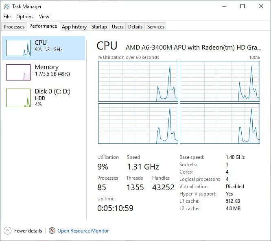Click the bottom-right logical processor graph

click(220, 124)
